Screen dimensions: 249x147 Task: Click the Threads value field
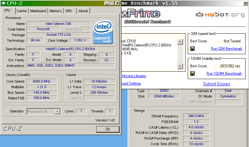[x=110, y=111]
